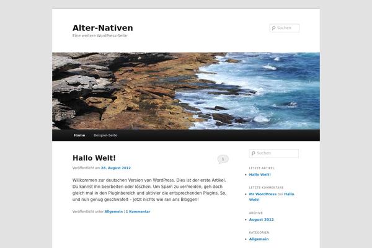Screen dimensions: 372x248
Task: Focus the header Suchen search field
Action: click(x=284, y=28)
